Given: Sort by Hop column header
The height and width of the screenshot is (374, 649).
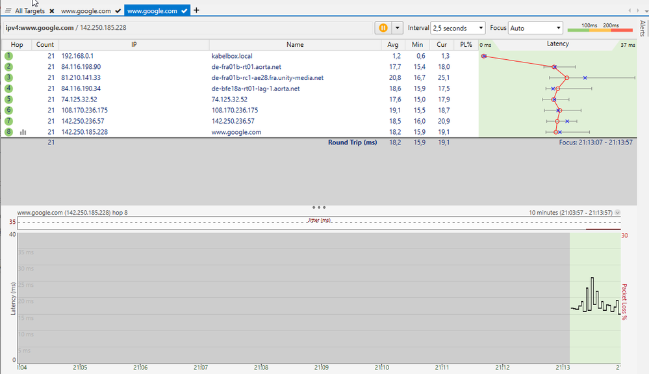Looking at the screenshot, I should pos(17,45).
